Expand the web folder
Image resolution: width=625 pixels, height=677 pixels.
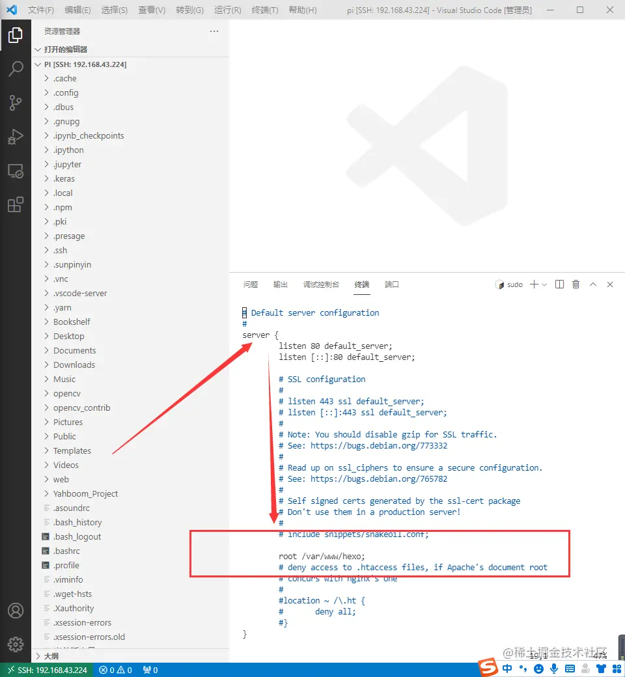pos(130,479)
